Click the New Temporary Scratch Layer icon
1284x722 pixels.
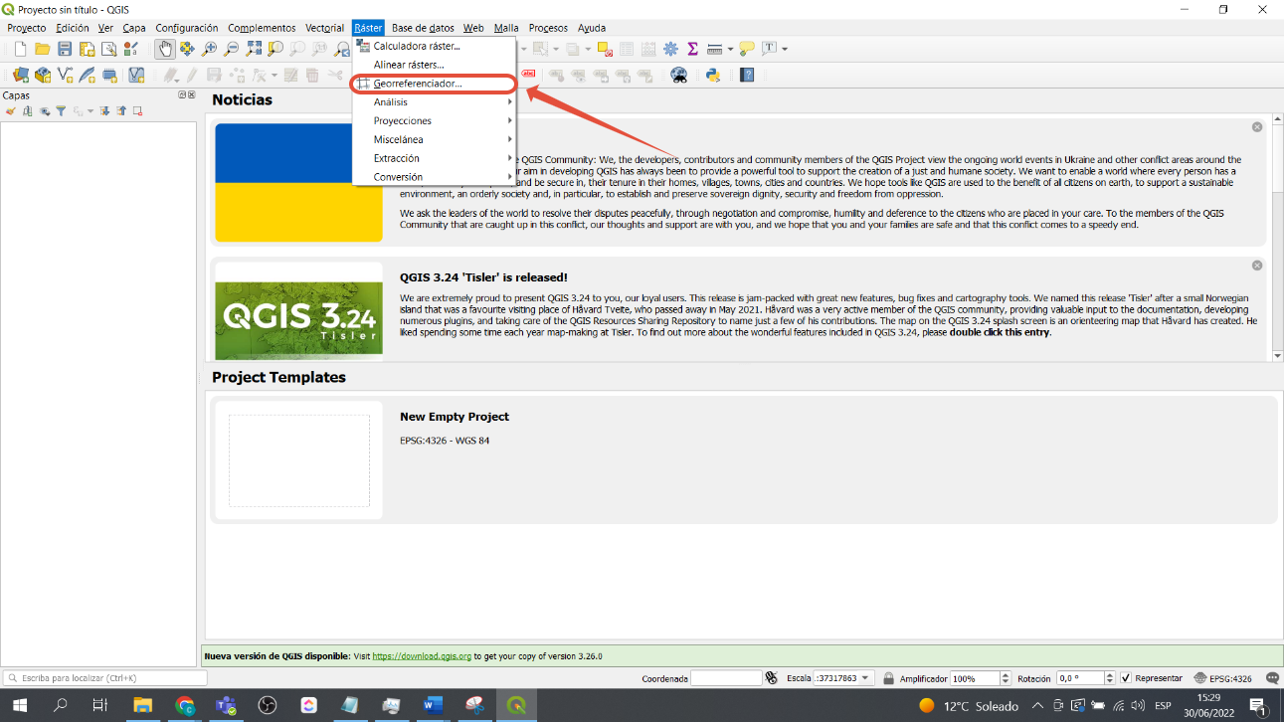[109, 75]
